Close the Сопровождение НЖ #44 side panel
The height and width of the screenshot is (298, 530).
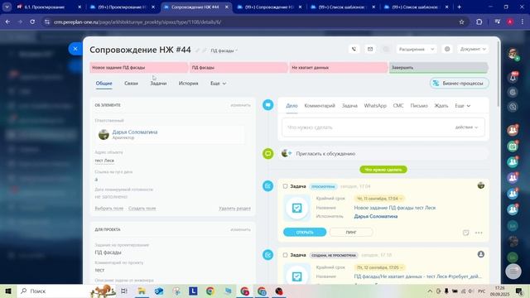point(75,49)
